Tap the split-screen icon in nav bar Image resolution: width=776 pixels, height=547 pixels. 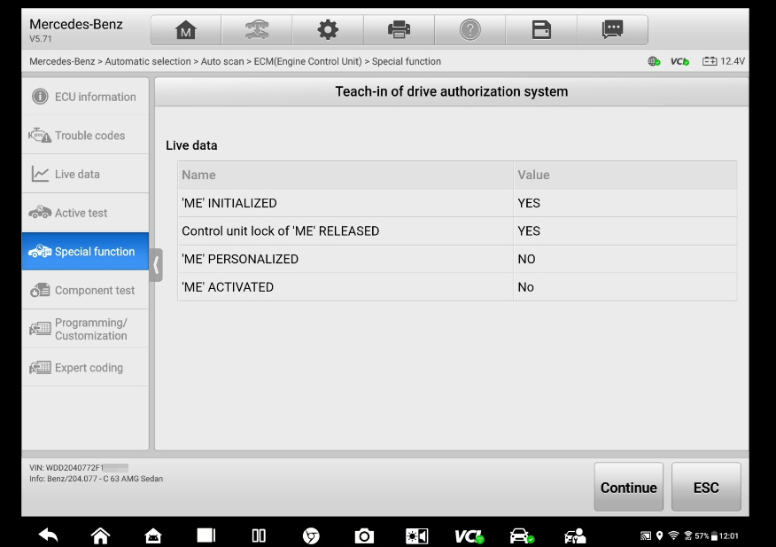click(x=259, y=535)
